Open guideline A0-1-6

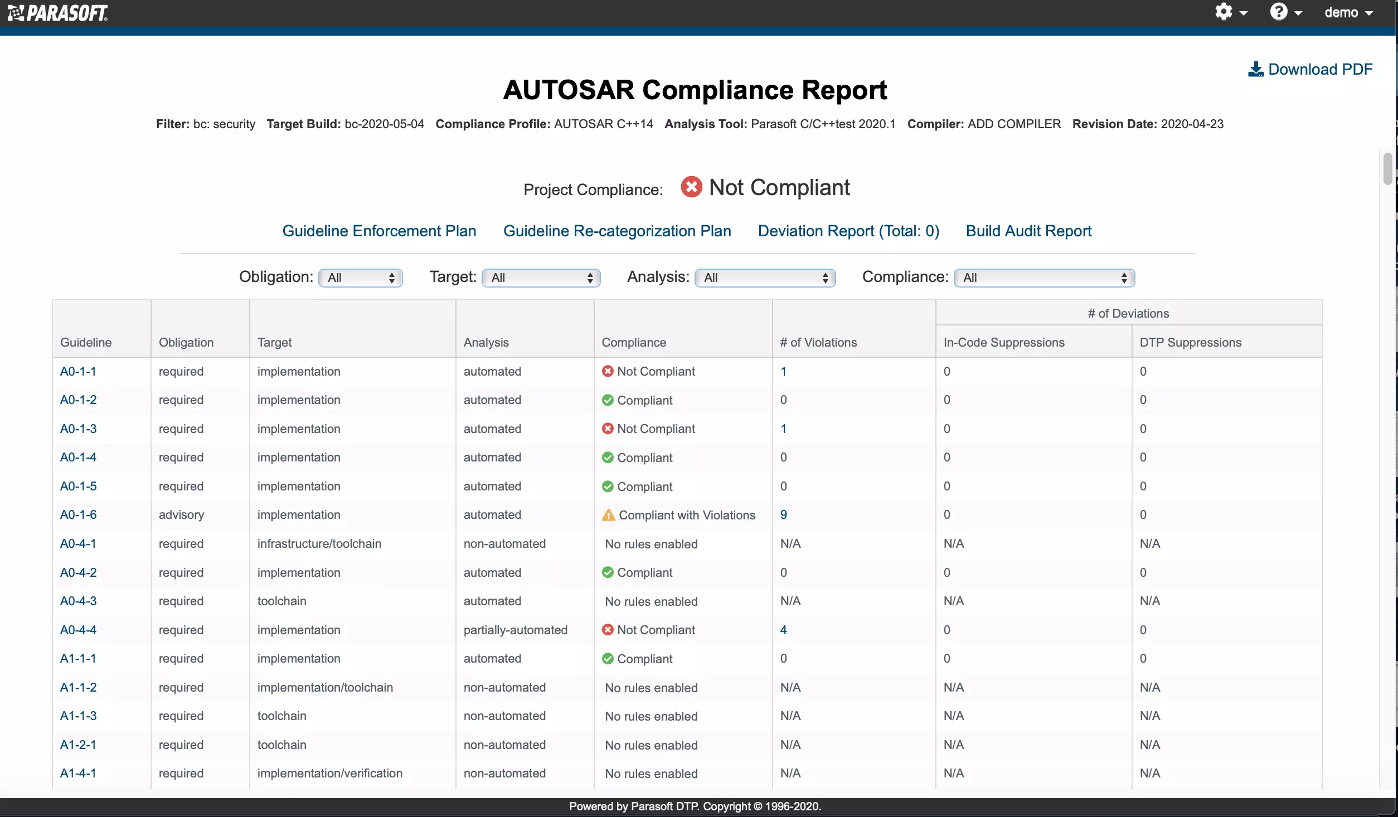point(78,514)
